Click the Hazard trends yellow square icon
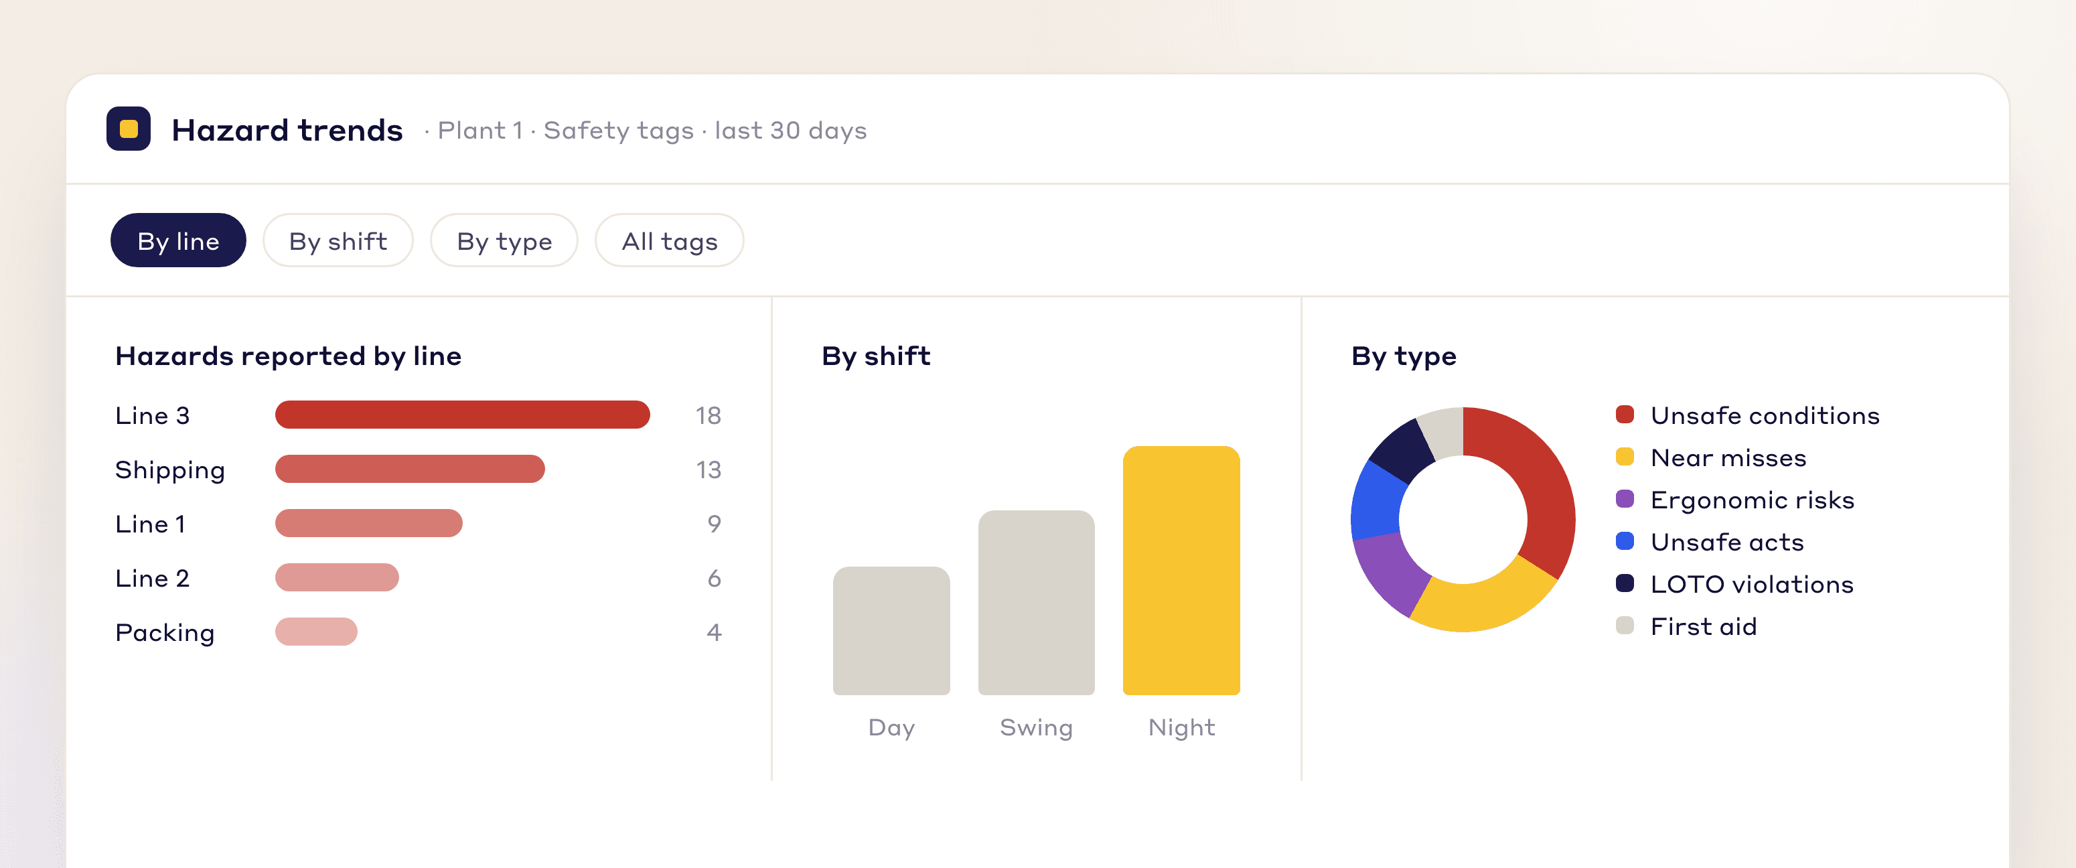The width and height of the screenshot is (2076, 868). point(128,129)
